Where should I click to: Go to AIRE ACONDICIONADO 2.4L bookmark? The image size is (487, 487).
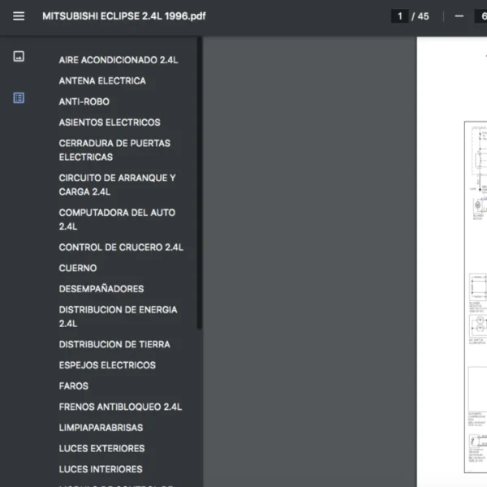(x=119, y=60)
